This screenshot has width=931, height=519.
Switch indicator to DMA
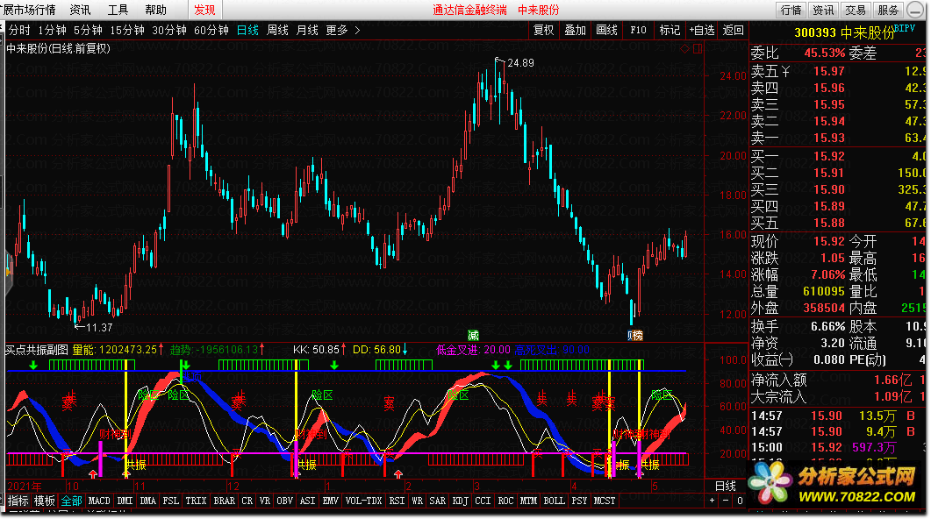[147, 501]
